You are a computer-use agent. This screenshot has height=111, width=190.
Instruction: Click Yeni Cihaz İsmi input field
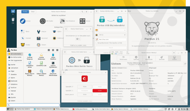[112, 40]
